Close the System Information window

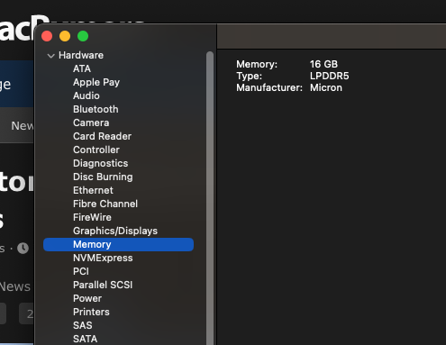47,36
